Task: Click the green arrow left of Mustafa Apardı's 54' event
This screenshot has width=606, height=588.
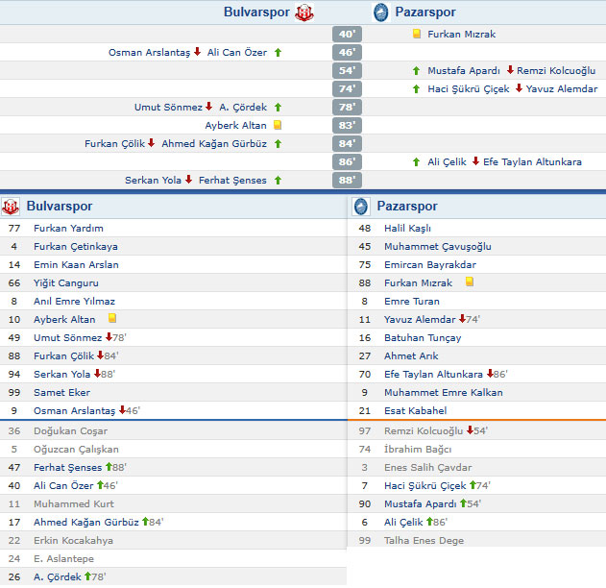Action: pos(416,70)
